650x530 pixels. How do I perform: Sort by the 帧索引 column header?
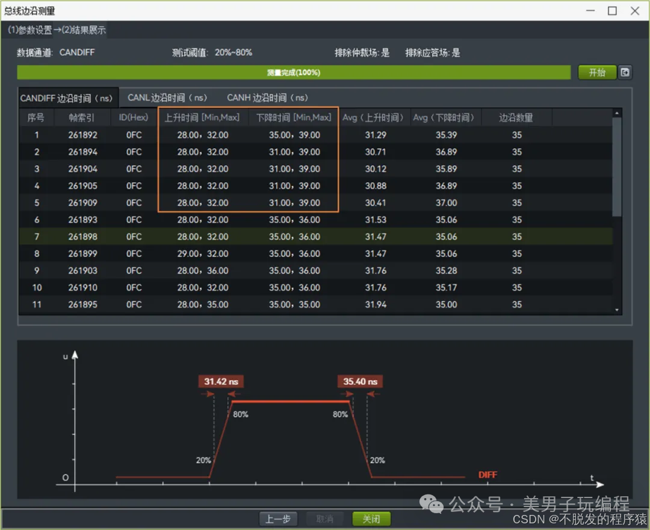pos(82,117)
